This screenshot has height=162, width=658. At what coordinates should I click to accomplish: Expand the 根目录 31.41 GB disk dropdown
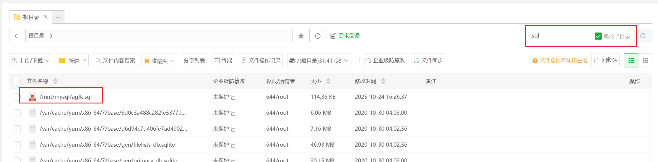pyautogui.click(x=319, y=60)
